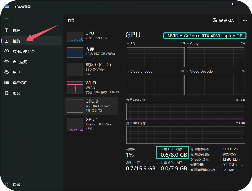Open the 进程 (Processes) page icon
Viewport: 252px width, 191px height.
7,30
